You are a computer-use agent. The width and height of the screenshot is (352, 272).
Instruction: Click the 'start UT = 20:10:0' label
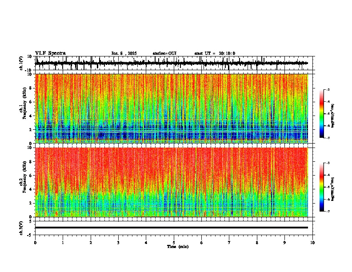coord(215,53)
